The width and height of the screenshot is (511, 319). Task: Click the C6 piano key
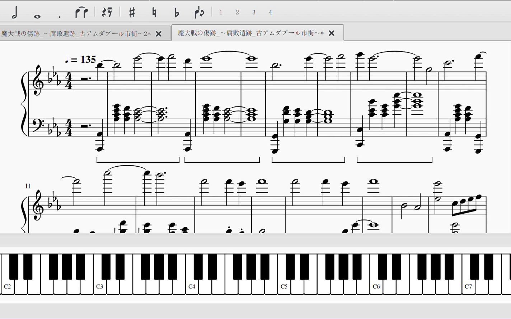(376, 287)
